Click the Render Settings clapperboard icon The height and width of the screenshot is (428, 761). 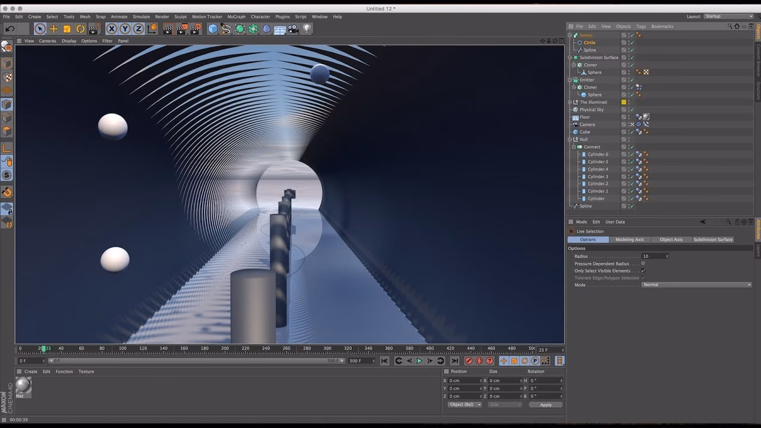tap(194, 29)
